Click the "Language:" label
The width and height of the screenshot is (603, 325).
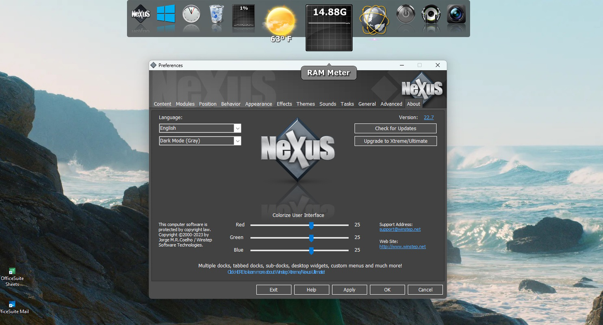[171, 117]
